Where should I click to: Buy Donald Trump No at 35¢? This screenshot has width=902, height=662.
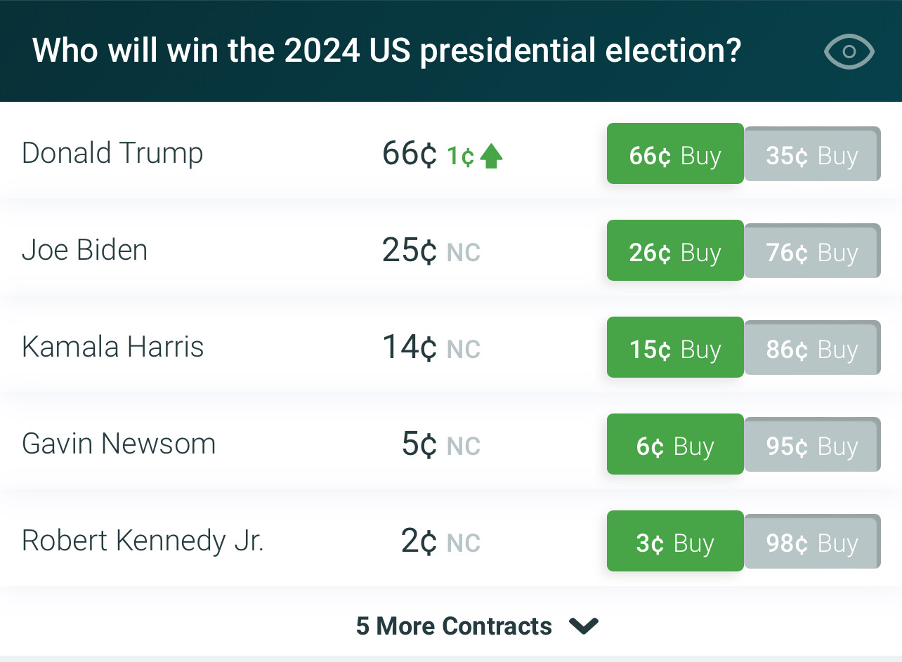[812, 154]
